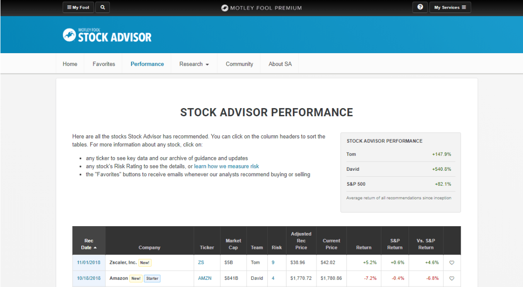Click Tom's +147.9% performance value
Screen dimensions: 523x287
pos(441,154)
